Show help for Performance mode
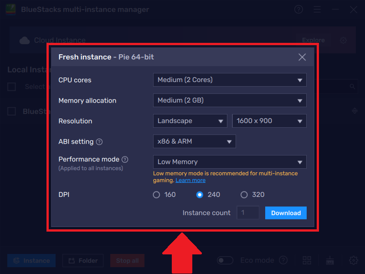 coord(125,160)
